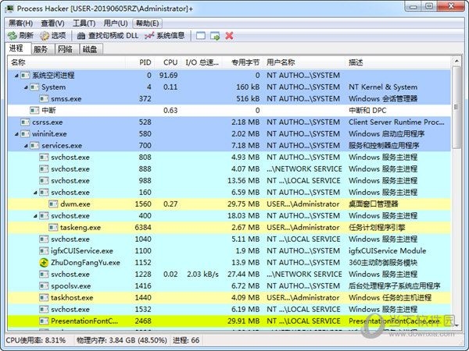Collapse the wininit.exe process tree
This screenshot has width=469, height=351.
16,134
